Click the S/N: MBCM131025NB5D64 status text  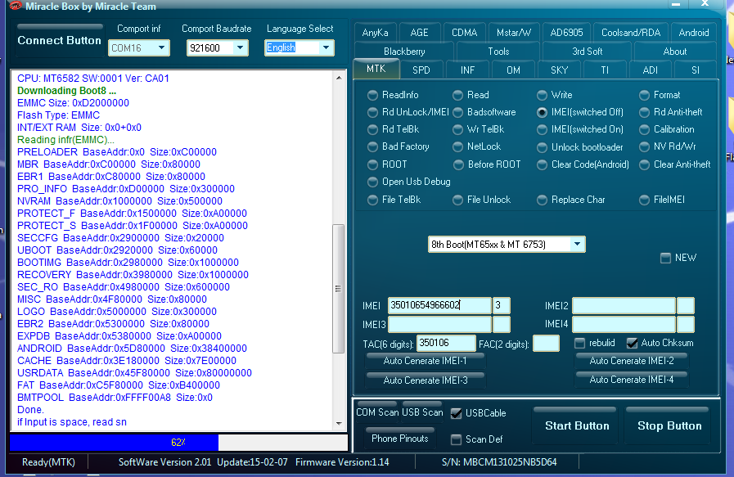click(499, 462)
